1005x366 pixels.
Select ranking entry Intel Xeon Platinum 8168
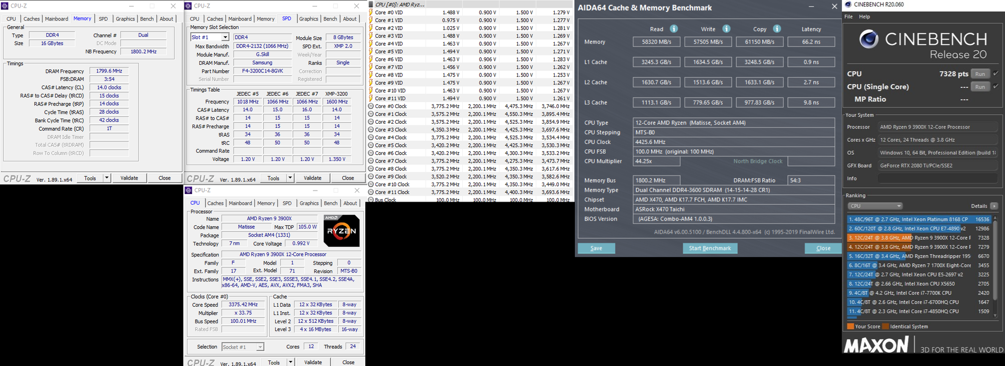[x=919, y=219]
